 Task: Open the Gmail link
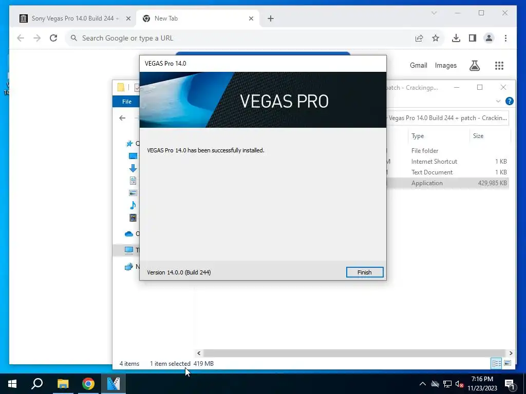[418, 65]
